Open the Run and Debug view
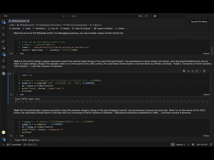 point(4,41)
